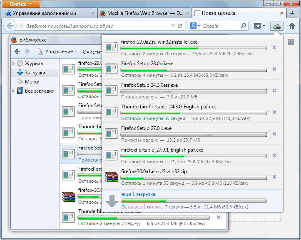Select the highlighted paused row in Library list
The width and height of the screenshot is (301, 240).
click(81, 154)
